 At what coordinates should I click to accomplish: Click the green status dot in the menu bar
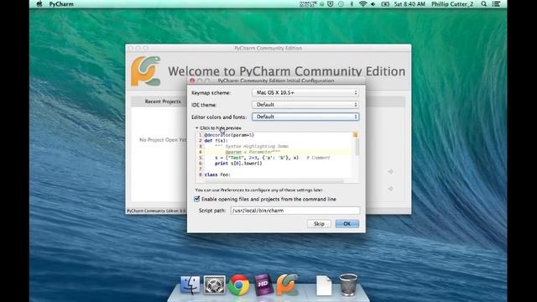pos(322,4)
